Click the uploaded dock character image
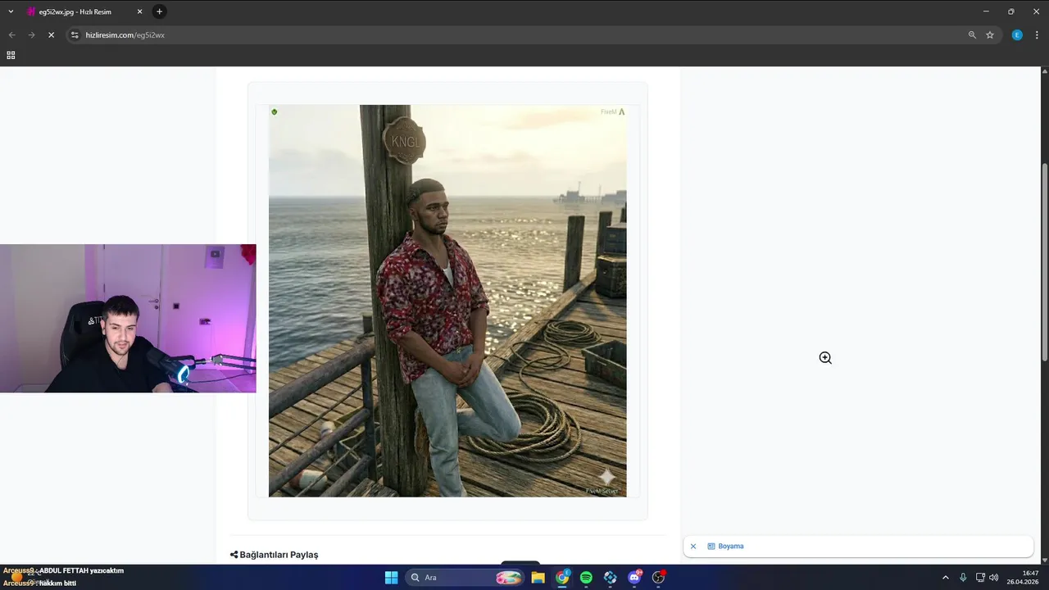The image size is (1049, 590). (x=447, y=301)
